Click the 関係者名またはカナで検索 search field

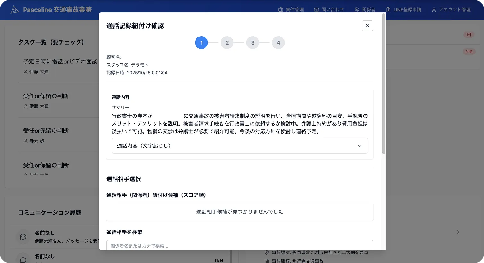click(x=240, y=246)
